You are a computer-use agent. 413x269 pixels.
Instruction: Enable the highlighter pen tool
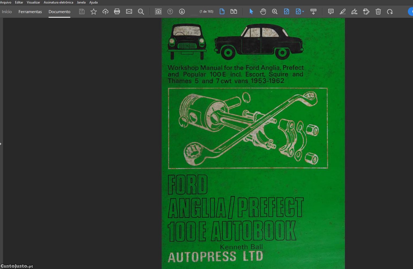343,12
